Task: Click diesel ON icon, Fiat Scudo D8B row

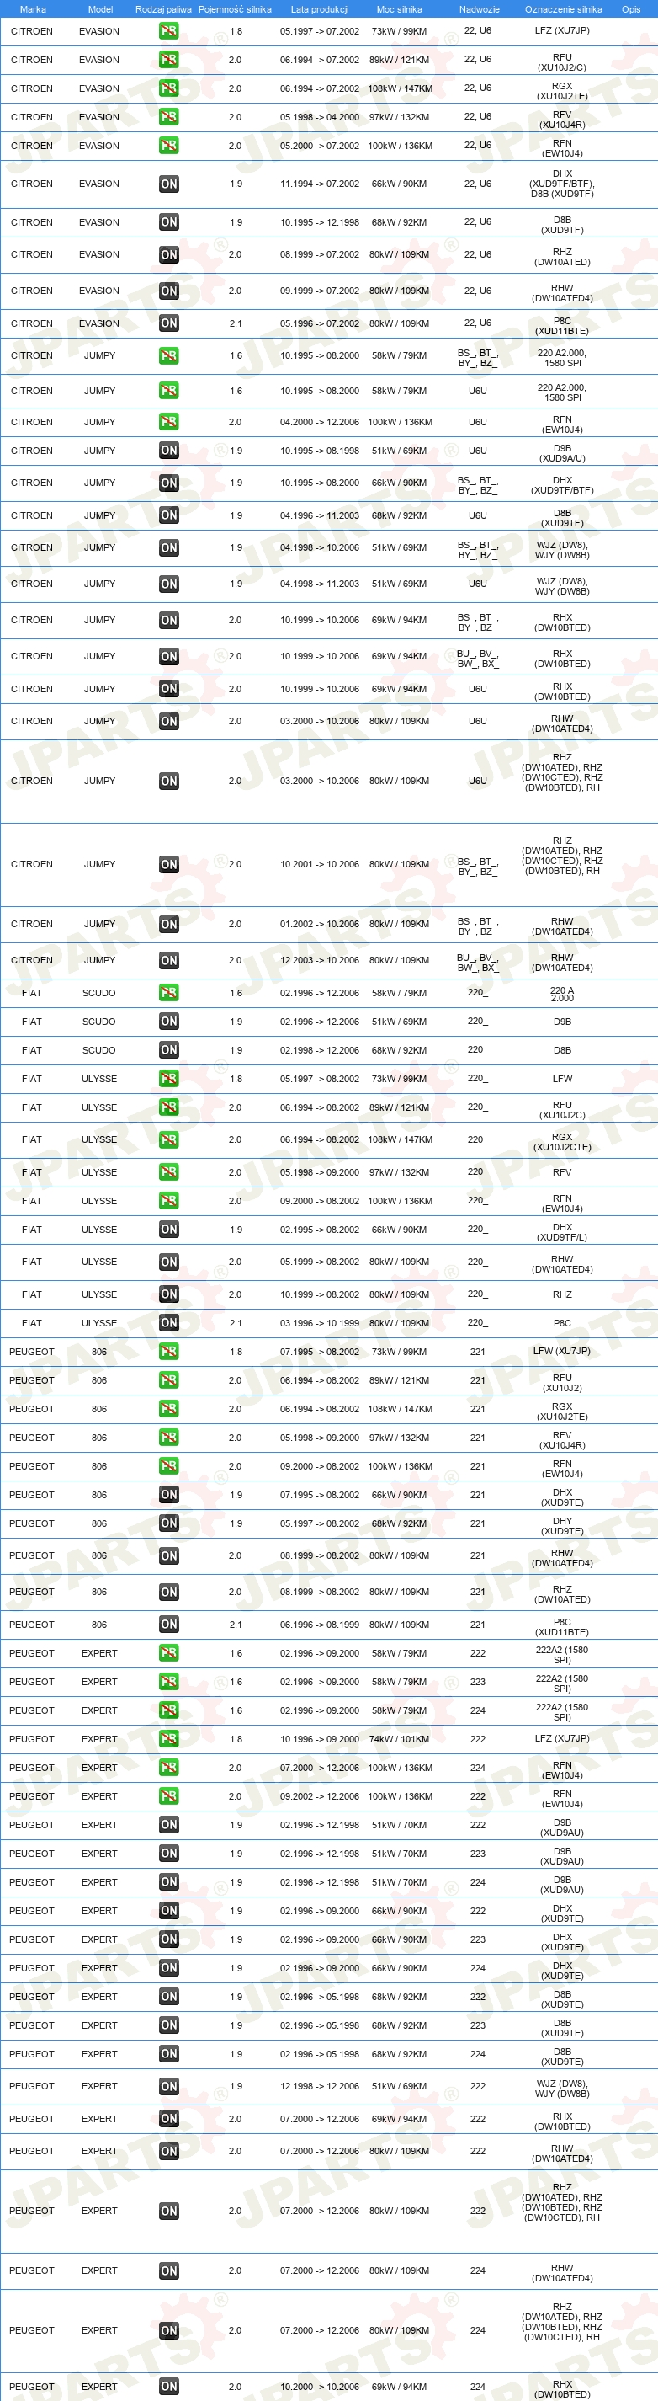Action: click(x=168, y=1050)
